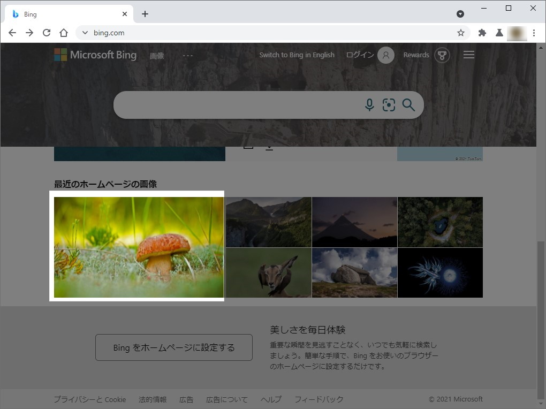The height and width of the screenshot is (409, 546).
Task: Click the Microsoft Bing logo
Action: [95, 55]
